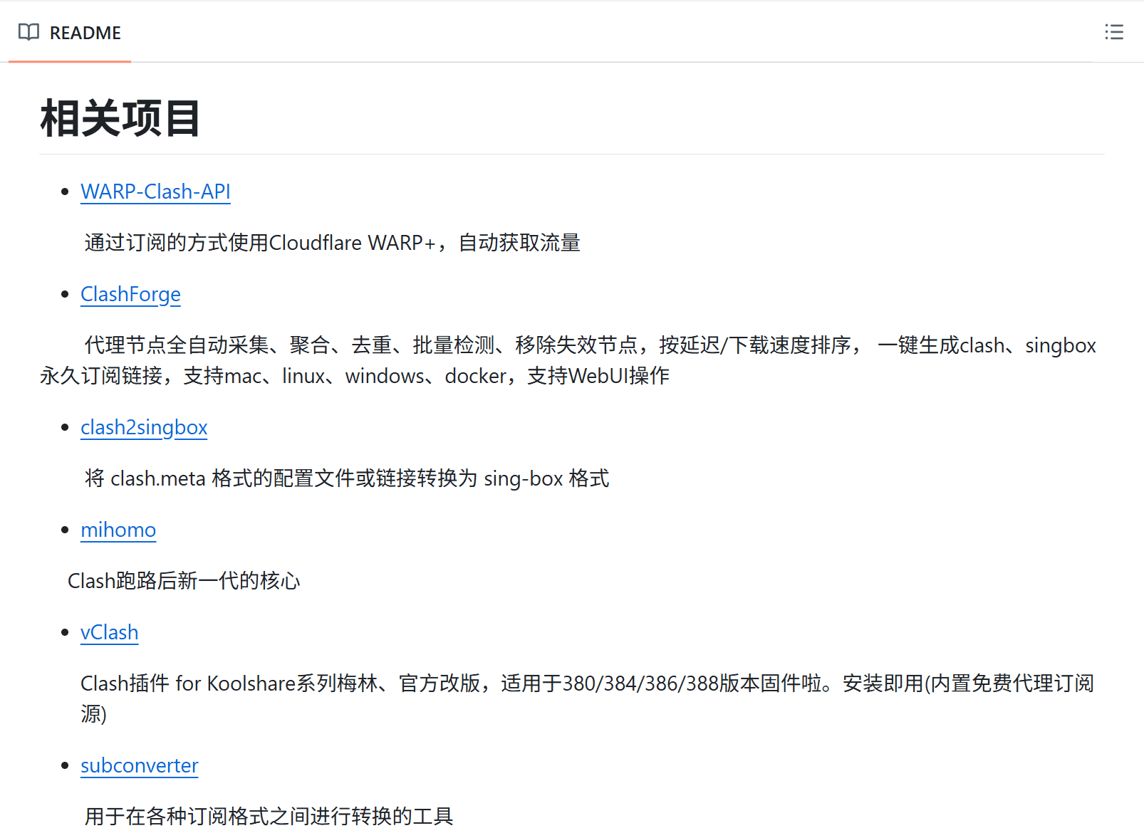Image resolution: width=1144 pixels, height=833 pixels.
Task: Open the README outline icon
Action: click(1114, 32)
